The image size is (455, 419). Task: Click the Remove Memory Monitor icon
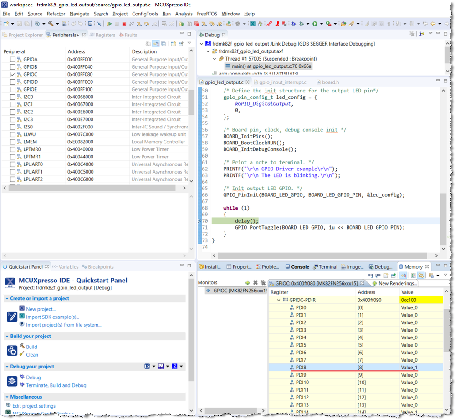point(255,283)
